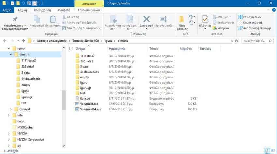Click the navigation pane scroll down arrow
The width and height of the screenshot is (277, 154).
pos(64,146)
